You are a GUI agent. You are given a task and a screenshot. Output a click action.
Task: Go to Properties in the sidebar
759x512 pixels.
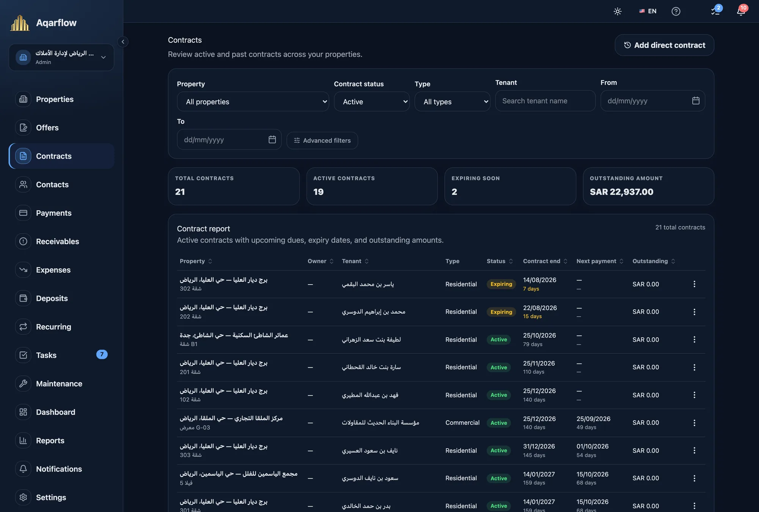[61, 99]
